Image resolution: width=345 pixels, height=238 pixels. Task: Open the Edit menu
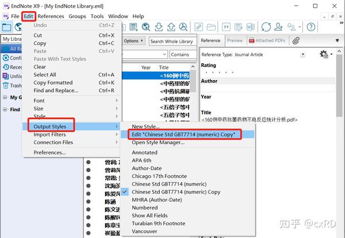(28, 16)
